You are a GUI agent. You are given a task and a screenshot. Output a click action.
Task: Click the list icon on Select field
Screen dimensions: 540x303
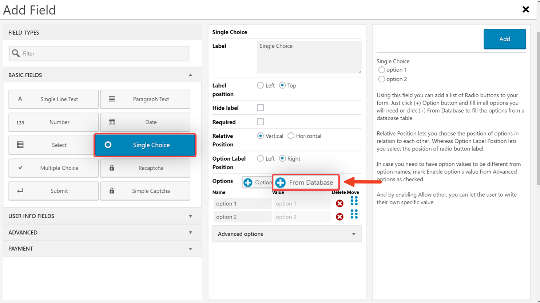pos(20,145)
